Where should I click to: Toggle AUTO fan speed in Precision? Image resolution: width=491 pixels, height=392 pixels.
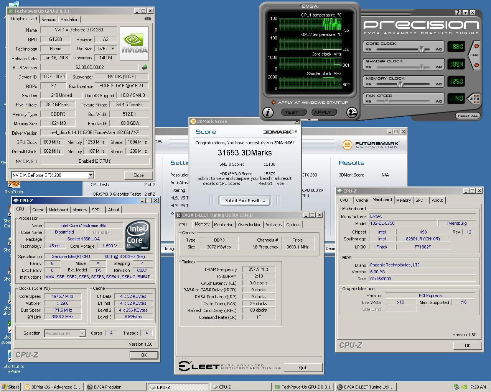point(475,99)
